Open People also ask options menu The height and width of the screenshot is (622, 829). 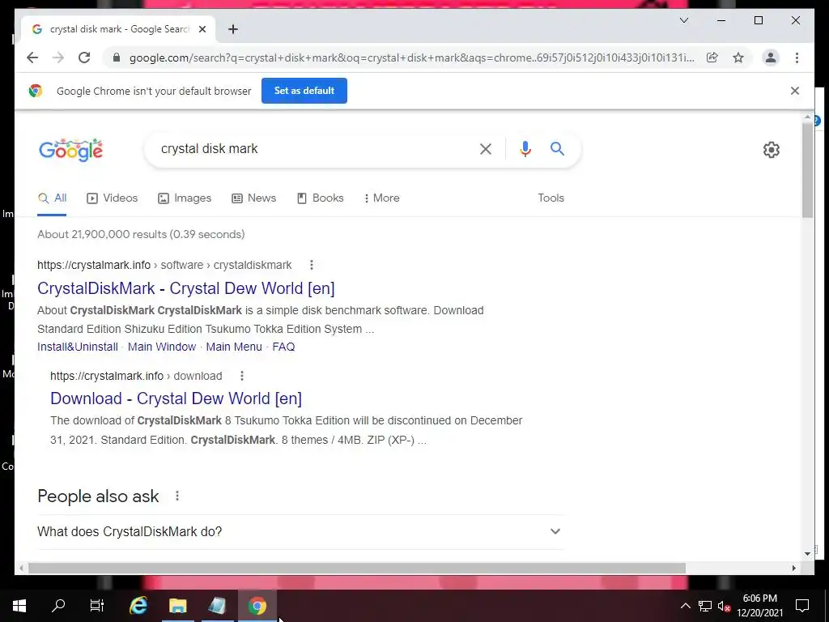(177, 496)
